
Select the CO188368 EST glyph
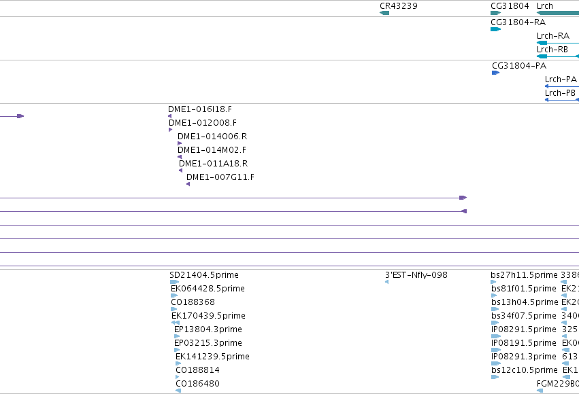(x=174, y=309)
